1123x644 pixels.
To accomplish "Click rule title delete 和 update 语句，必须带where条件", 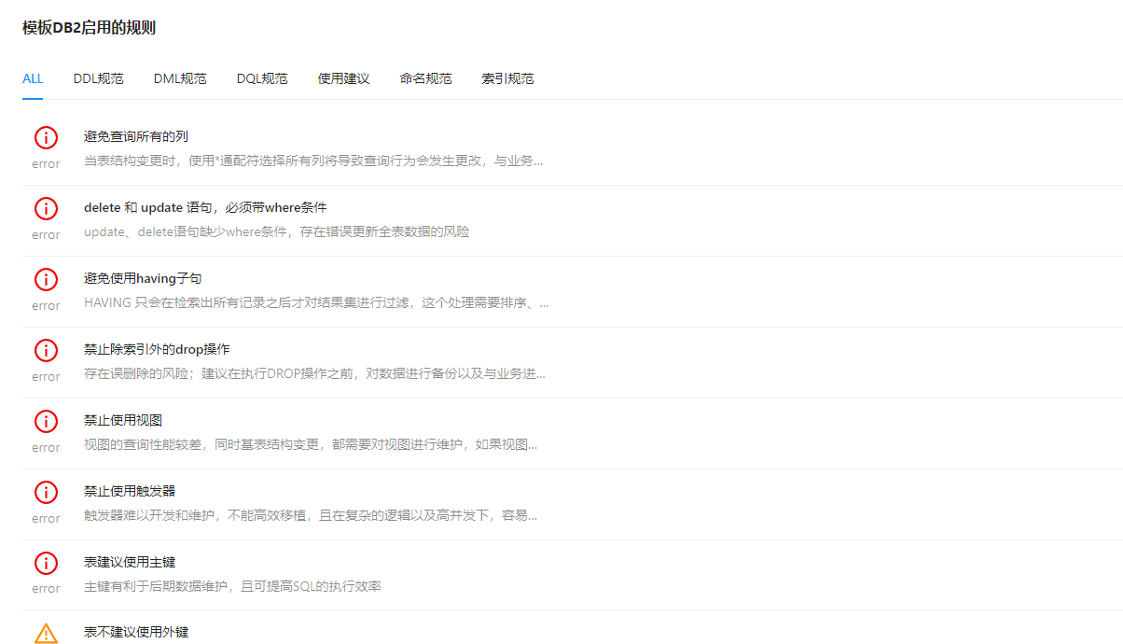I will coord(205,207).
